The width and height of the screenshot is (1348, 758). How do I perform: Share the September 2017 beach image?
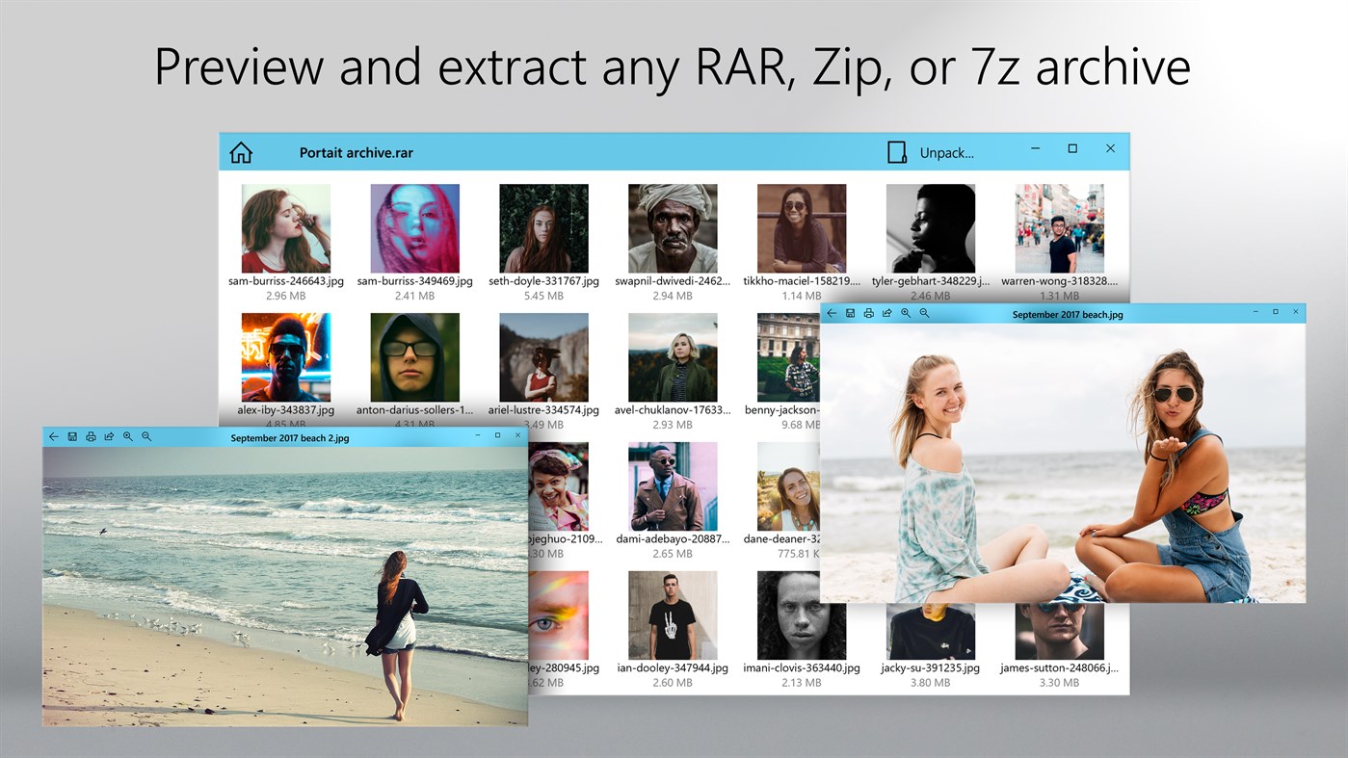(x=886, y=313)
